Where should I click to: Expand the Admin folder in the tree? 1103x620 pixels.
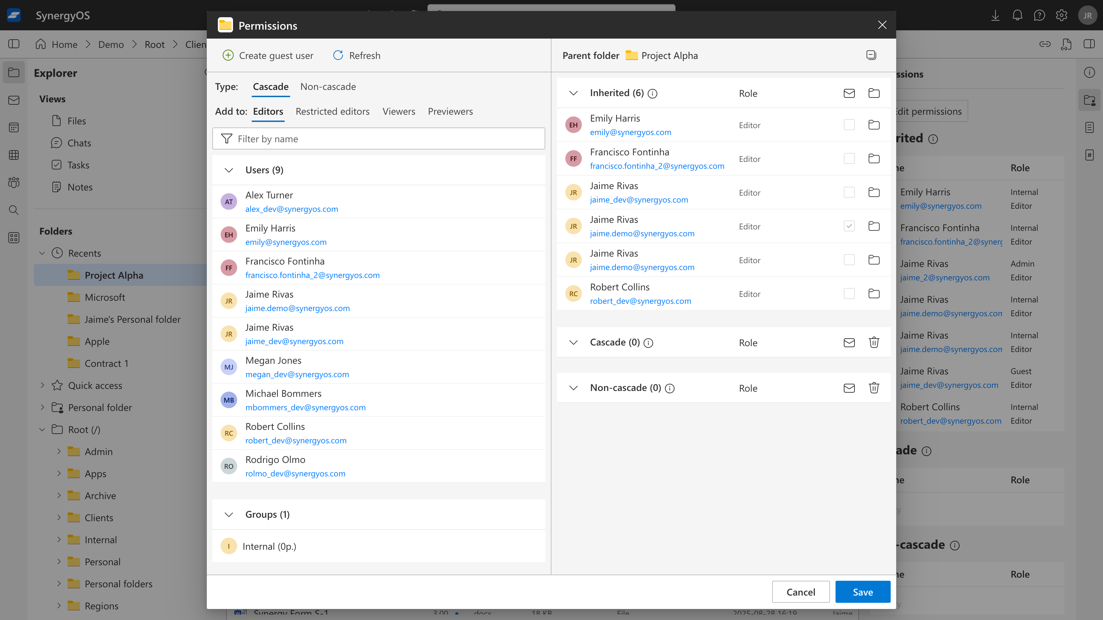point(59,452)
